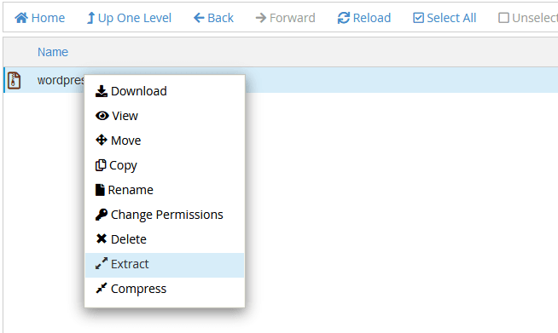Click the Home house icon
The width and height of the screenshot is (558, 333).
pyautogui.click(x=21, y=18)
